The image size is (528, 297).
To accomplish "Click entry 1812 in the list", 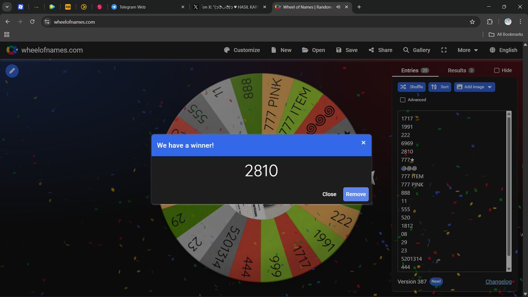I will tap(407, 226).
